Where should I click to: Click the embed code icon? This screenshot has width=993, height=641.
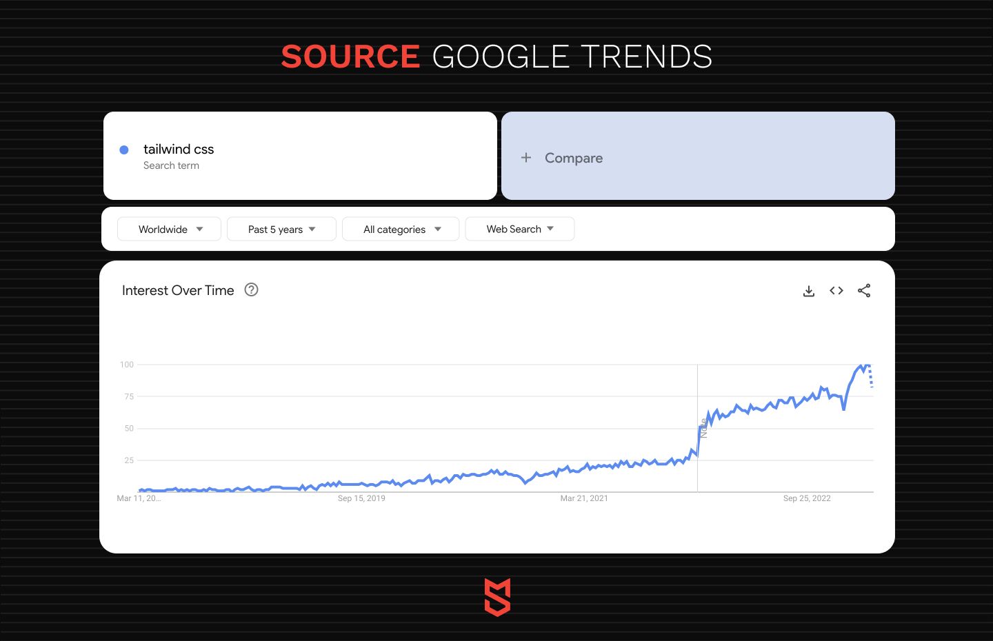pyautogui.click(x=836, y=291)
